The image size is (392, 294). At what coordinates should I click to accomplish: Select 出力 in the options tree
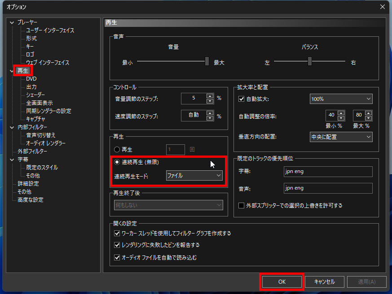coord(31,87)
